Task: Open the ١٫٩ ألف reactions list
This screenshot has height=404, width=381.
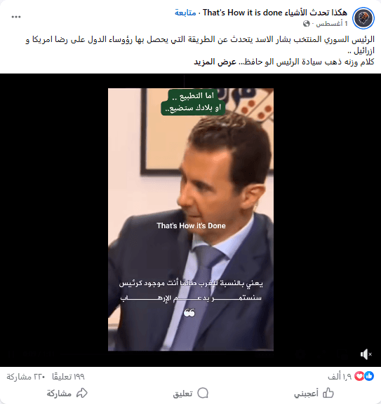Action: tap(340, 377)
